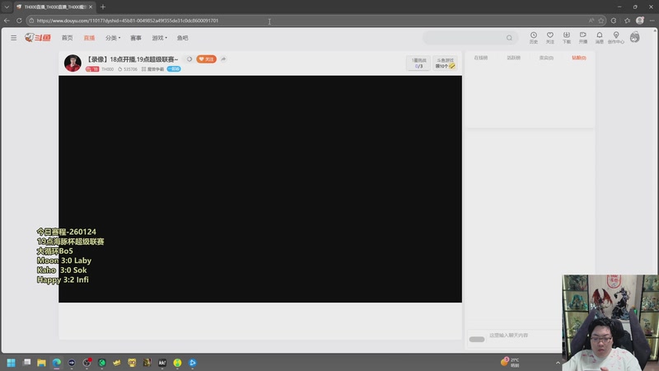The height and width of the screenshot is (371, 659).
Task: Click the share arrow icon
Action: click(223, 59)
